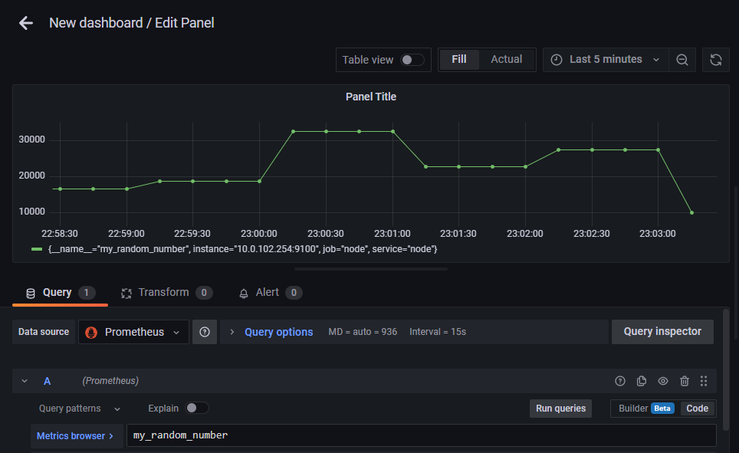Viewport: 739px width, 453px height.
Task: Click the panel resize handle bar below the graph
Action: click(371, 269)
